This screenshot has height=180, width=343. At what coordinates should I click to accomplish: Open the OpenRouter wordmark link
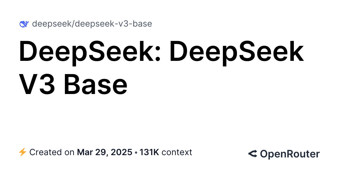click(x=290, y=154)
